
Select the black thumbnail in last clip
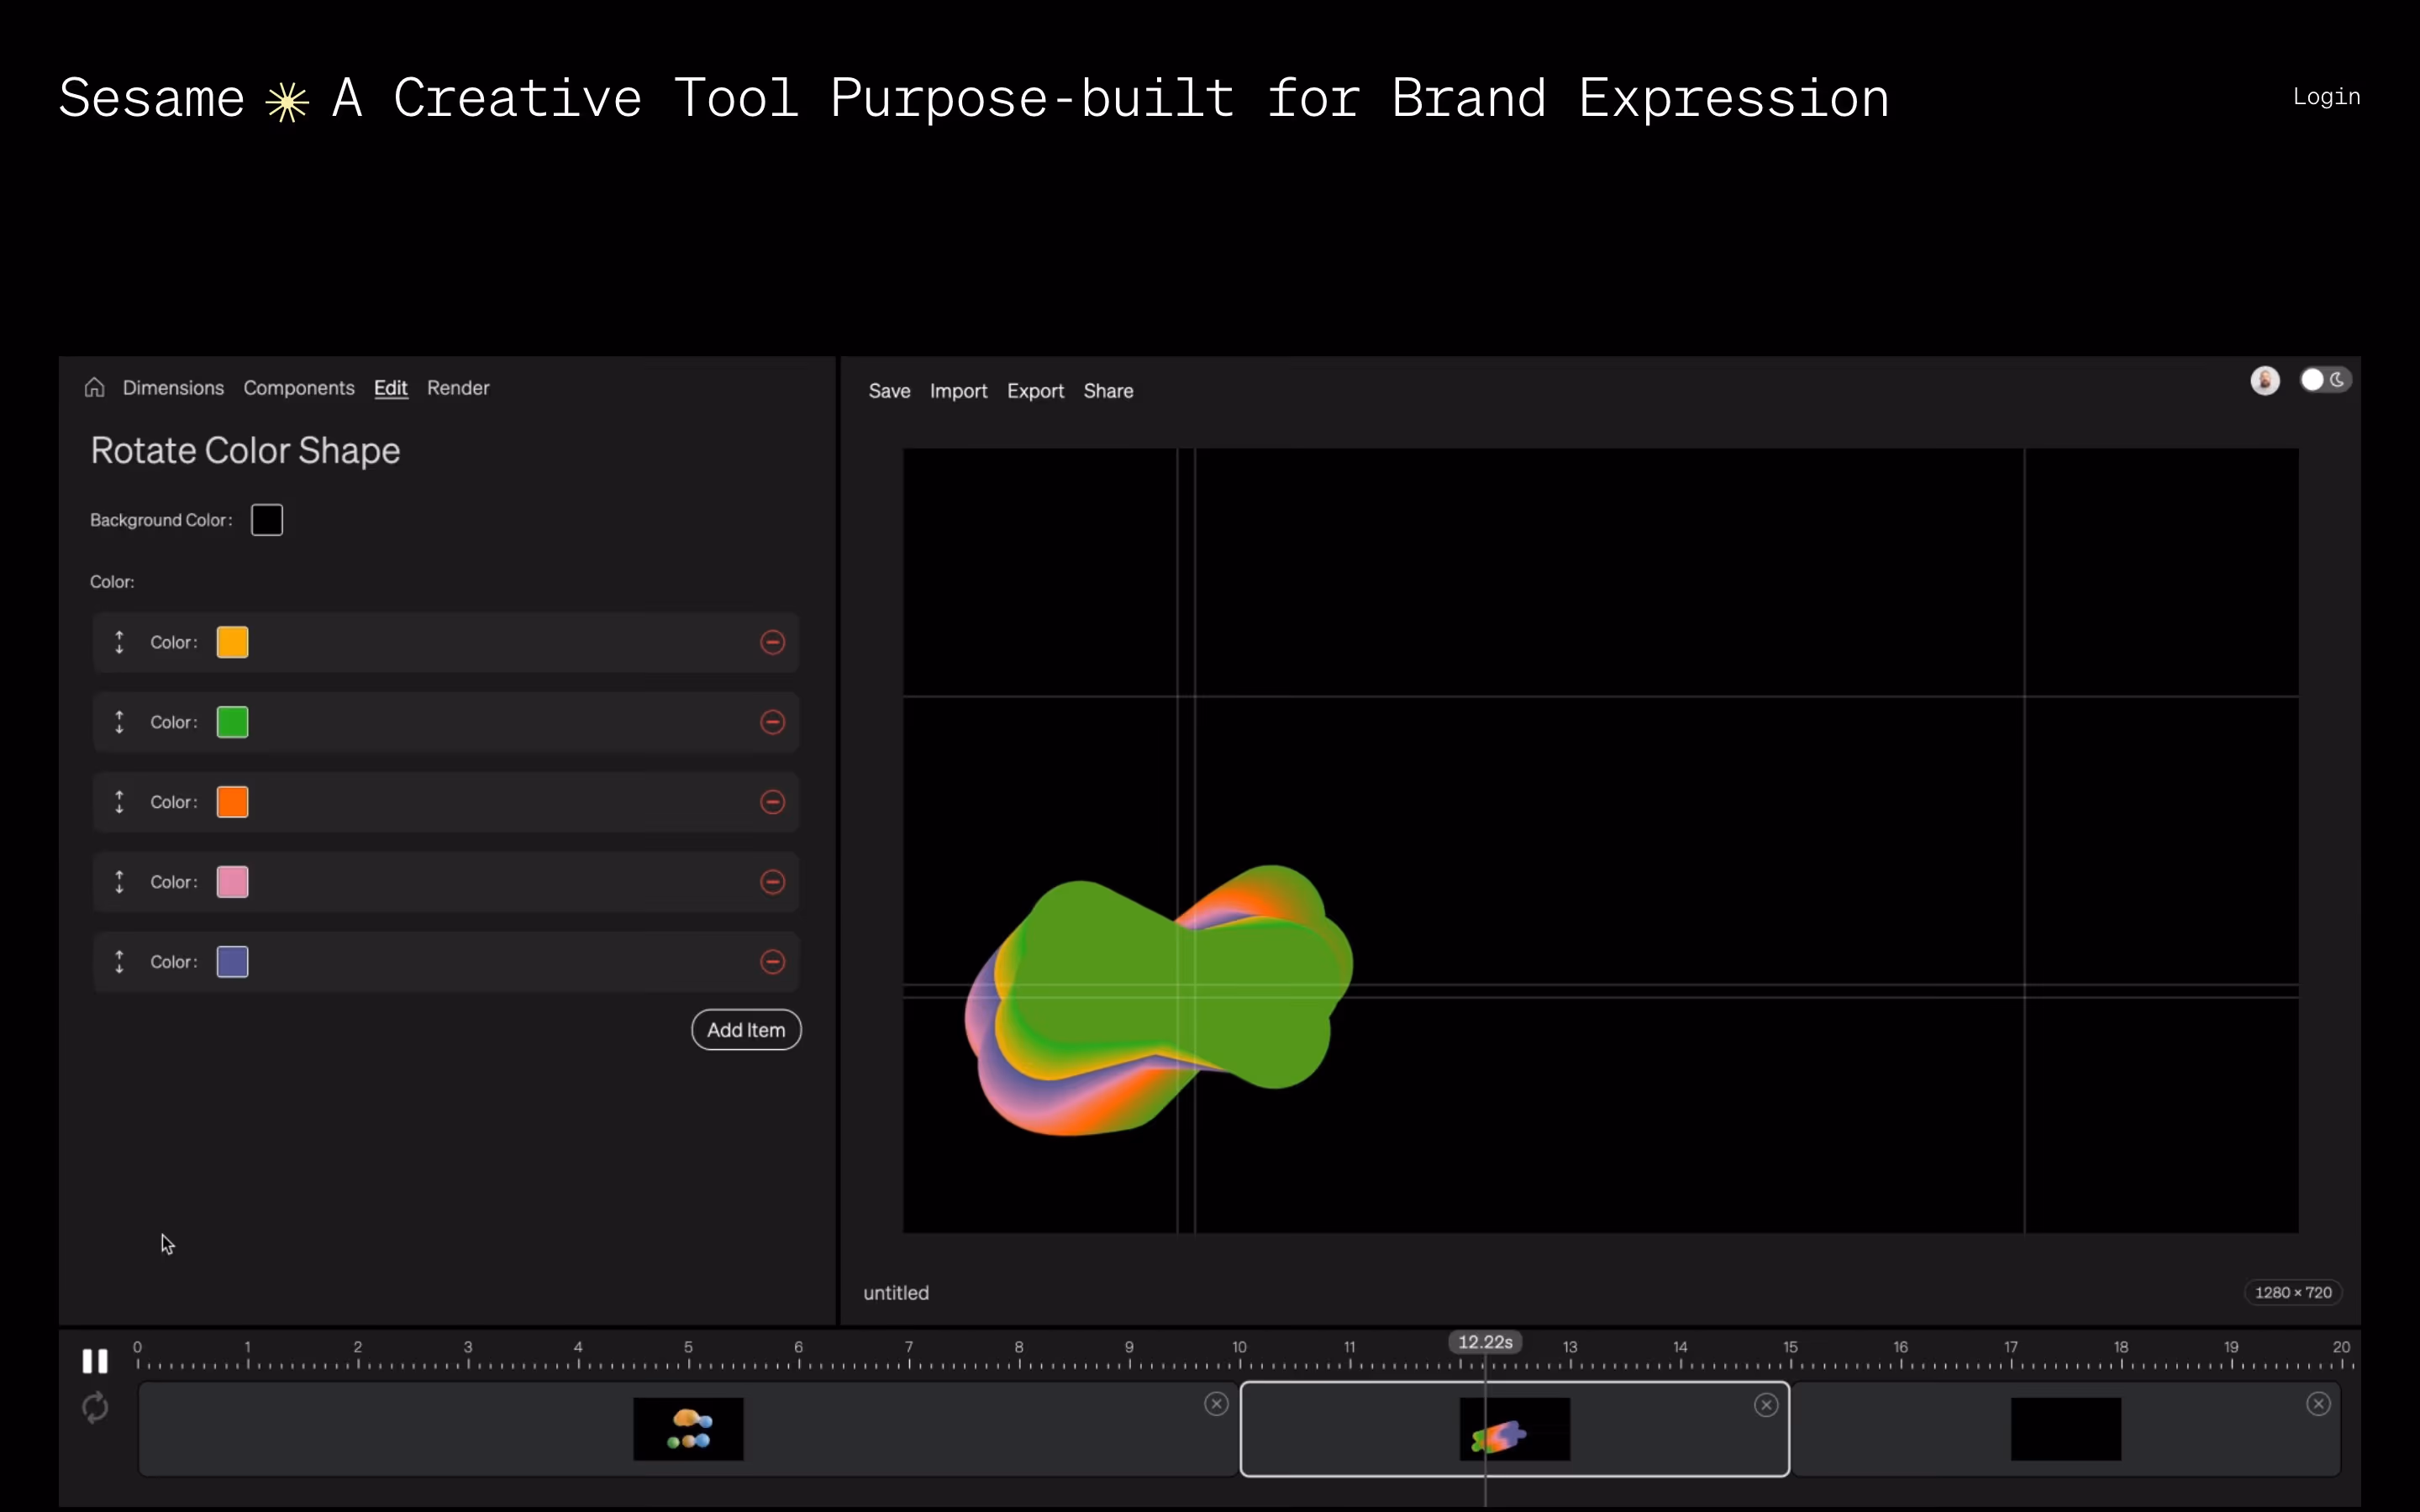click(x=2066, y=1429)
